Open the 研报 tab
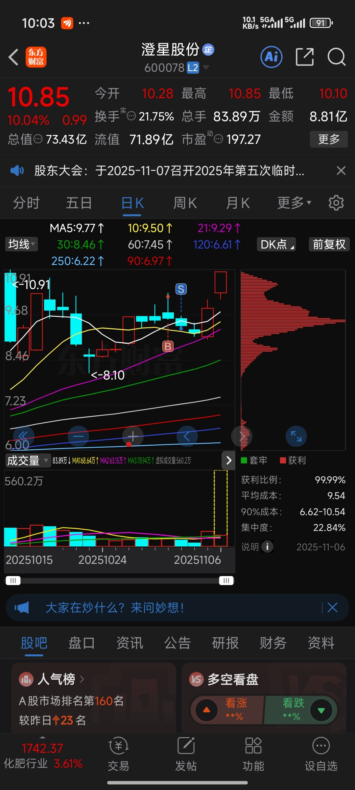 tap(225, 643)
